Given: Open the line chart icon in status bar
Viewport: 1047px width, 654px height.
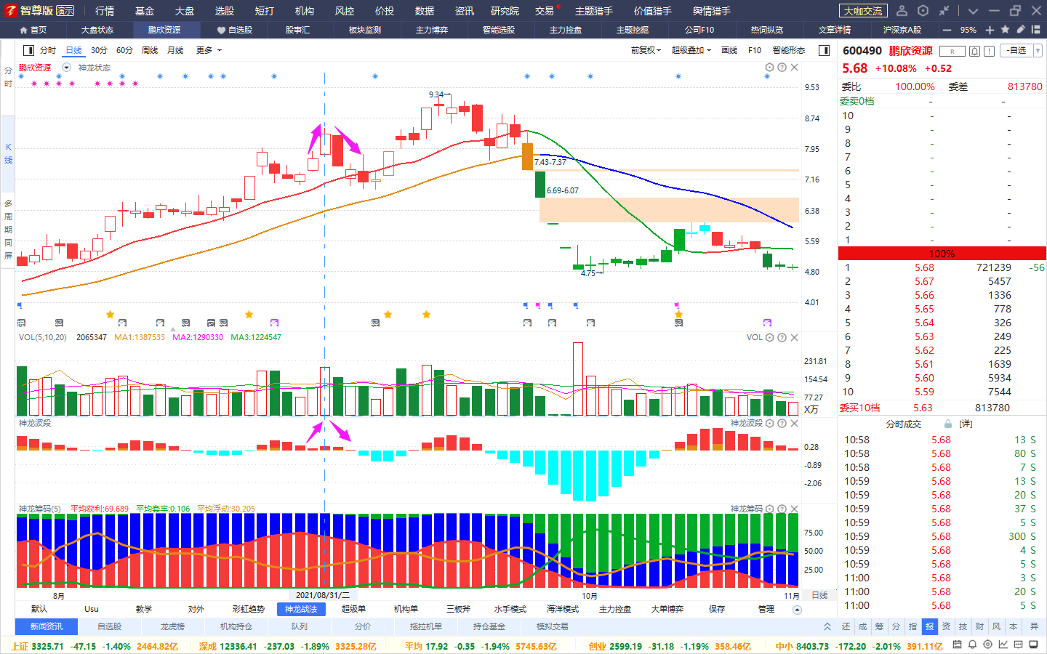Looking at the screenshot, I should tap(1003, 645).
